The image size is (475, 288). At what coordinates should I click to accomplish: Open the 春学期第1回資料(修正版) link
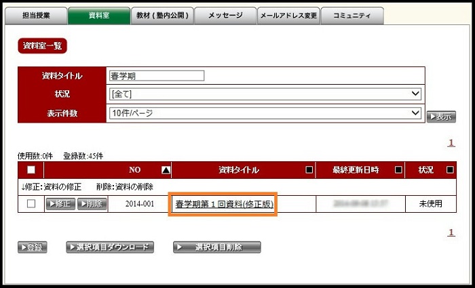pos(224,204)
